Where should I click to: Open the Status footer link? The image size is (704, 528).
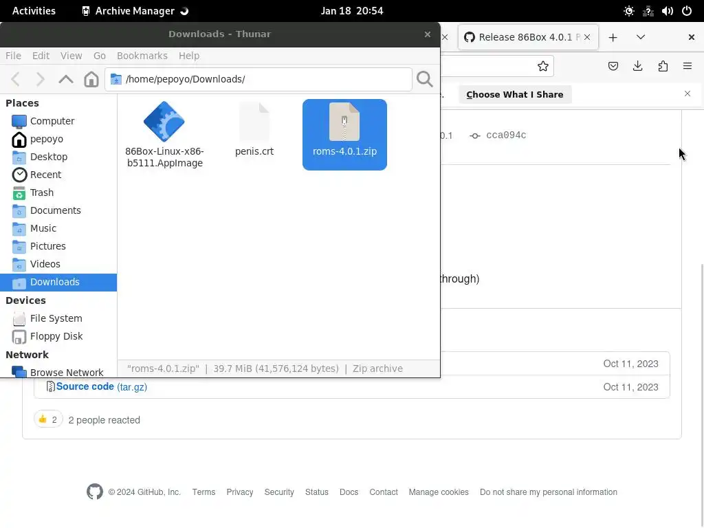coord(316,492)
